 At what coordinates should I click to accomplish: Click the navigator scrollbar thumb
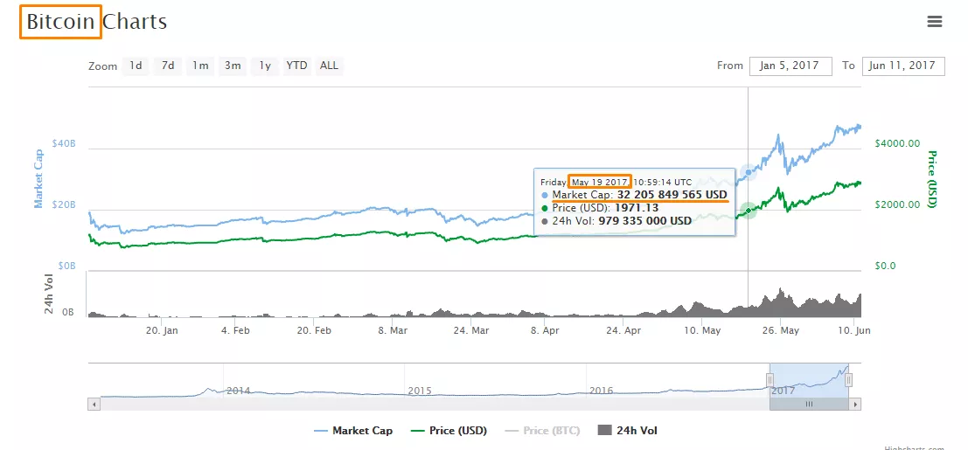coord(809,404)
